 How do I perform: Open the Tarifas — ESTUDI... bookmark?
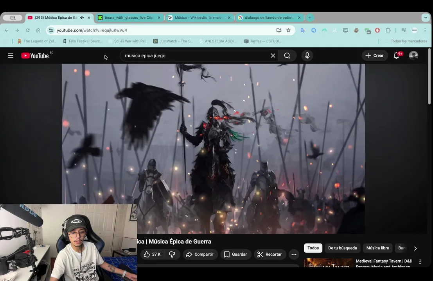click(263, 41)
